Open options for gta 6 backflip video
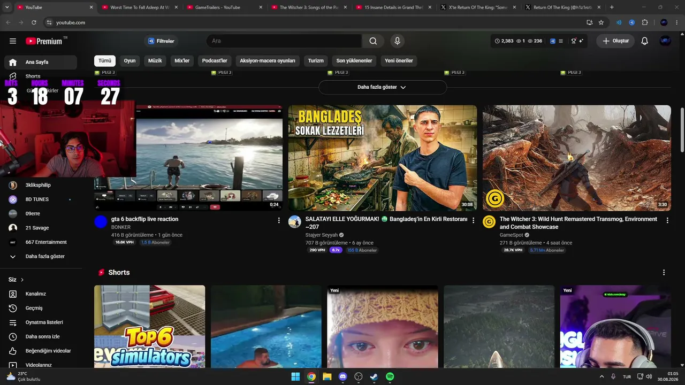The width and height of the screenshot is (685, 385). click(278, 220)
